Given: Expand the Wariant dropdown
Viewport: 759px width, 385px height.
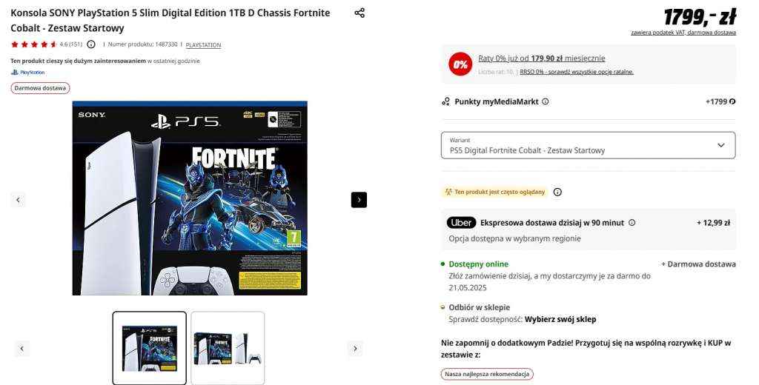Looking at the screenshot, I should click(588, 145).
